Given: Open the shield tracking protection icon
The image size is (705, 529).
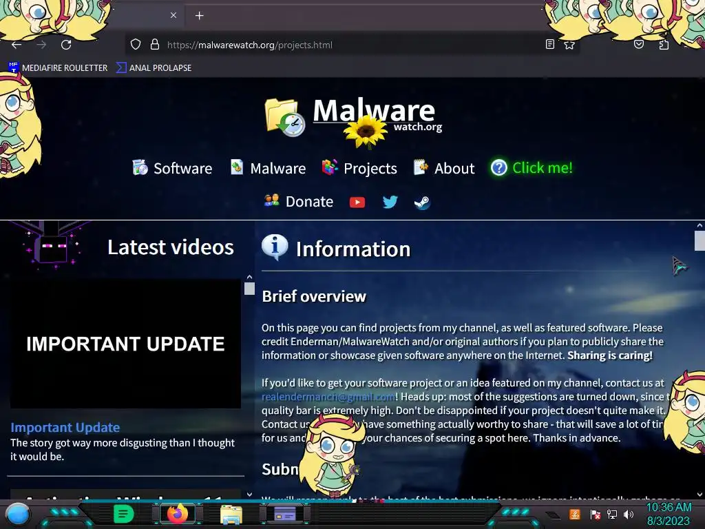Looking at the screenshot, I should 136,45.
